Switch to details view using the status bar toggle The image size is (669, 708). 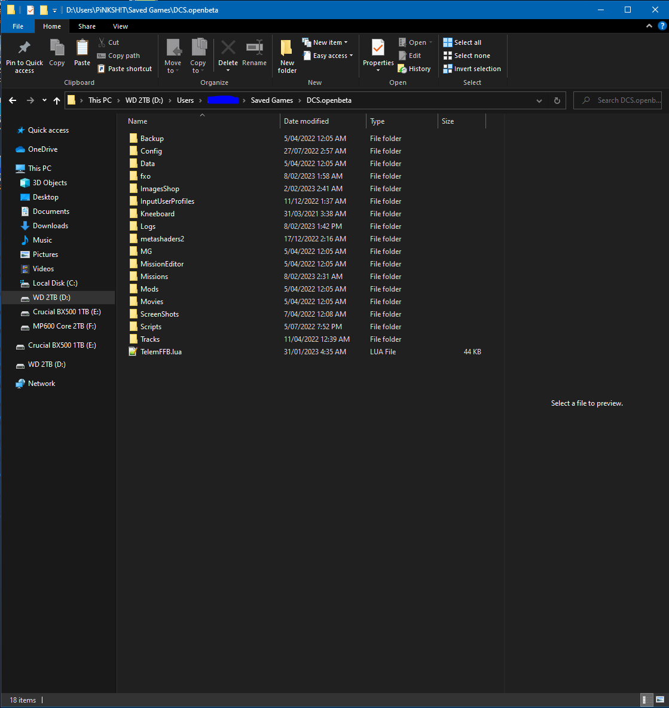click(647, 700)
